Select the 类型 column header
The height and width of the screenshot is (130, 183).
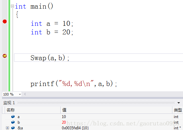178,110
